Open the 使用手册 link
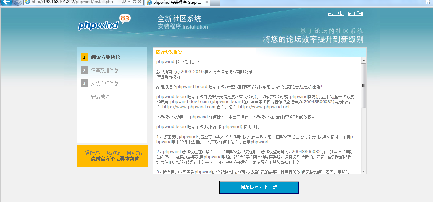This screenshot has height=202, width=433. point(355,14)
